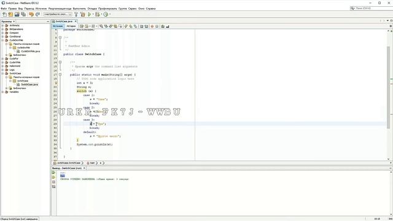Run the project with the green arrow
Viewport: 393px width, 221px height.
point(89,14)
